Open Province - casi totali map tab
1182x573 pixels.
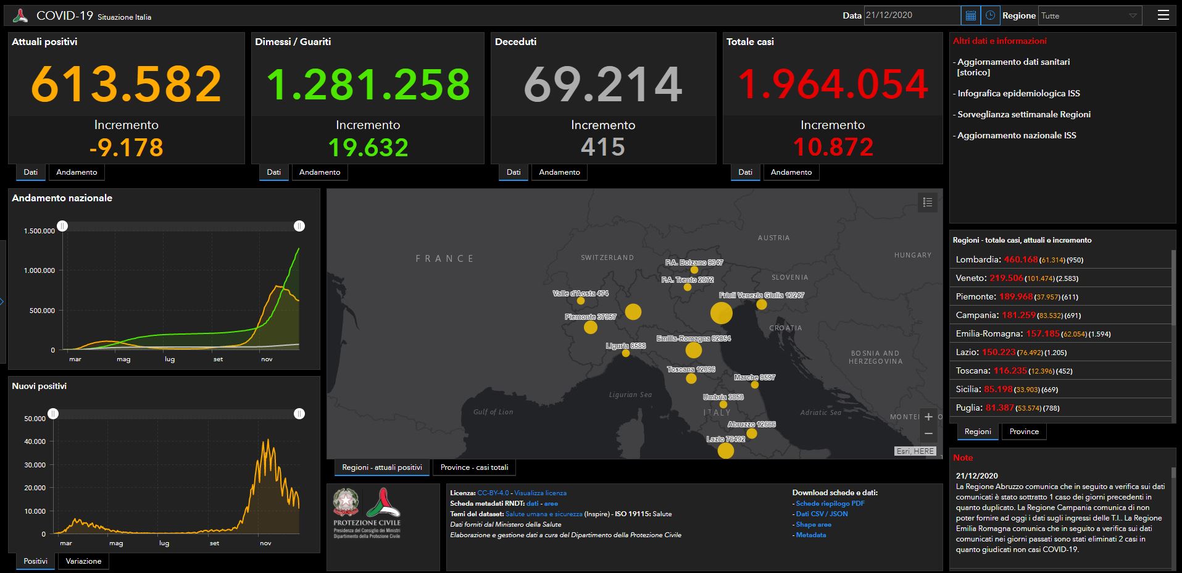[x=474, y=467]
